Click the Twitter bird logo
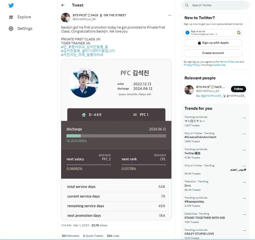This screenshot has height=240, width=255. click(11, 6)
